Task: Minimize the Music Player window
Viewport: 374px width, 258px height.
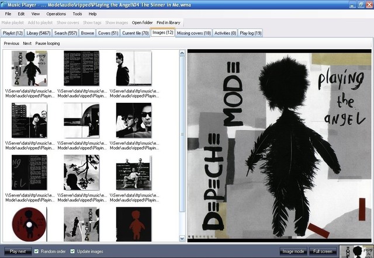Action: tap(352, 5)
